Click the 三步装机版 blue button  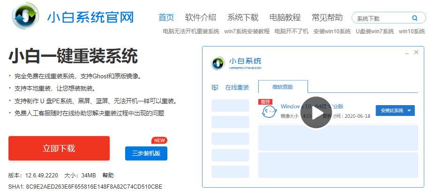tap(146, 153)
